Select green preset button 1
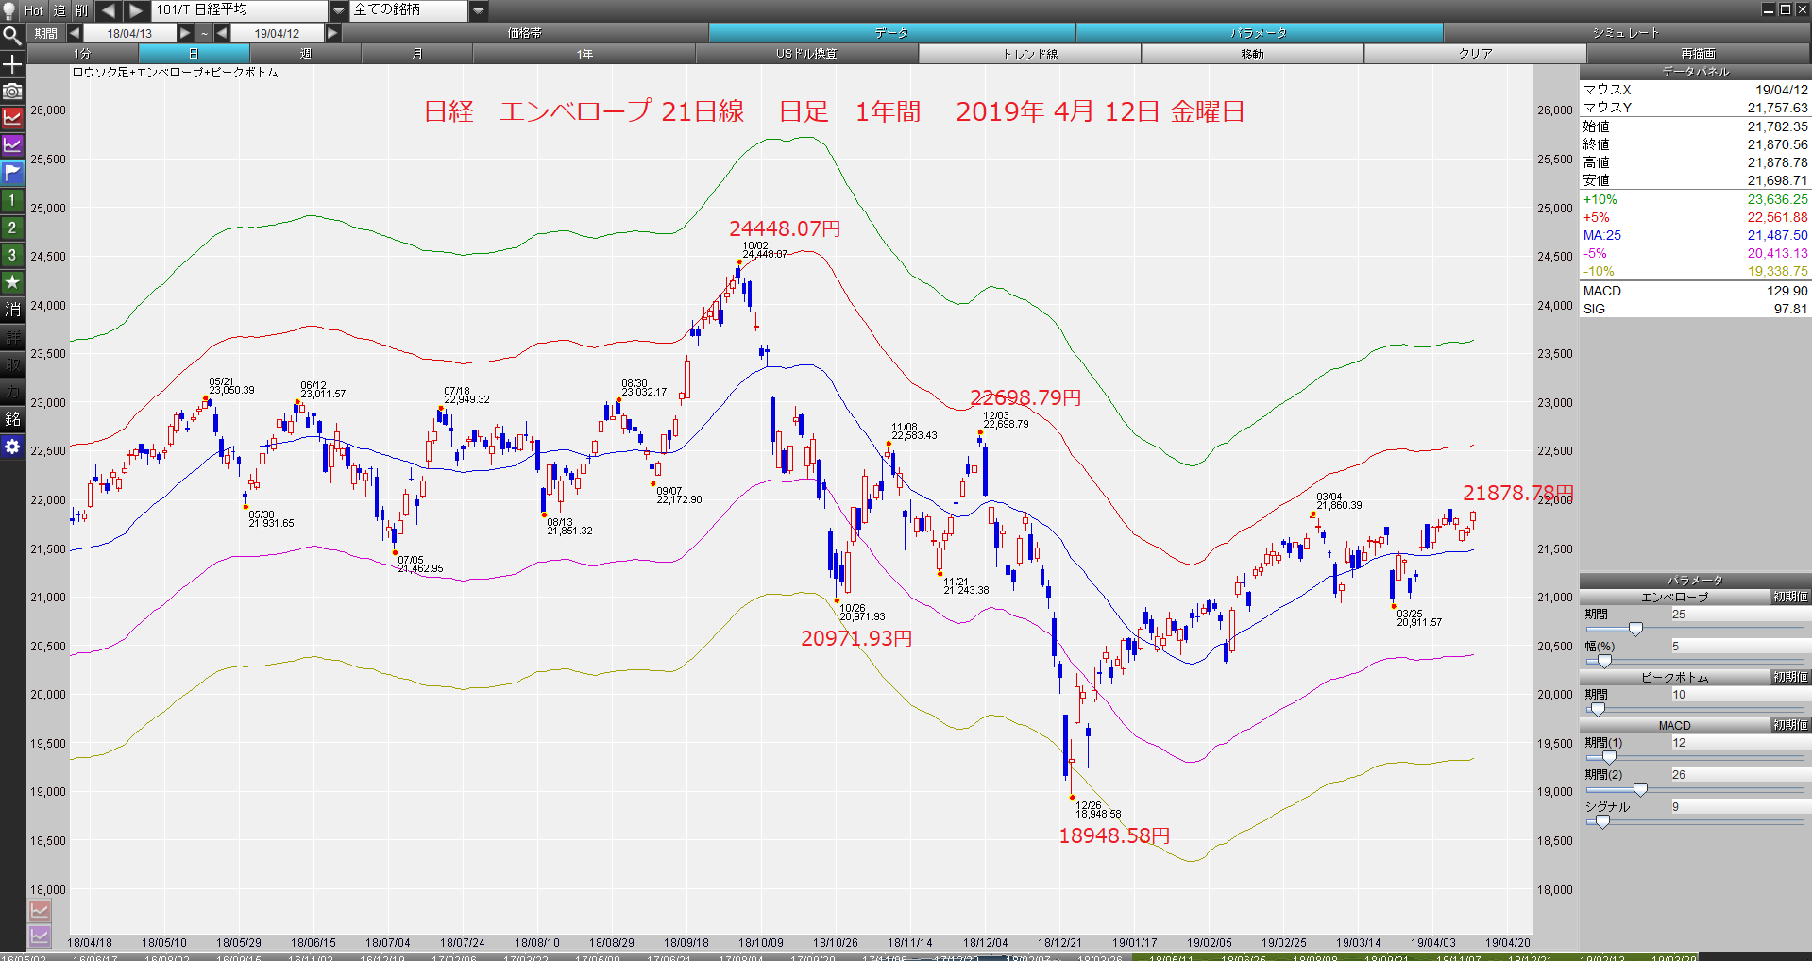The height and width of the screenshot is (961, 1812). click(12, 200)
